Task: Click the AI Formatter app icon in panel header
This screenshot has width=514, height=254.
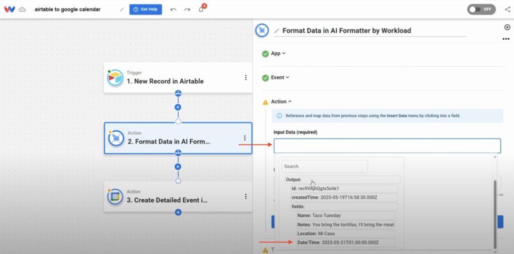Action: [262, 31]
